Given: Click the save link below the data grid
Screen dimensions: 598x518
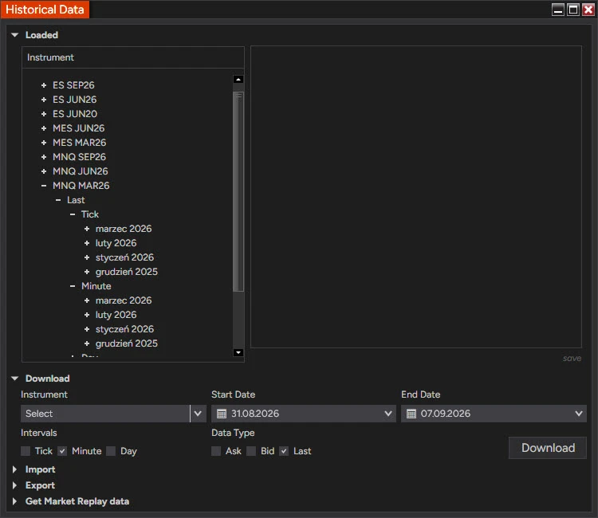Looking at the screenshot, I should click(x=572, y=359).
